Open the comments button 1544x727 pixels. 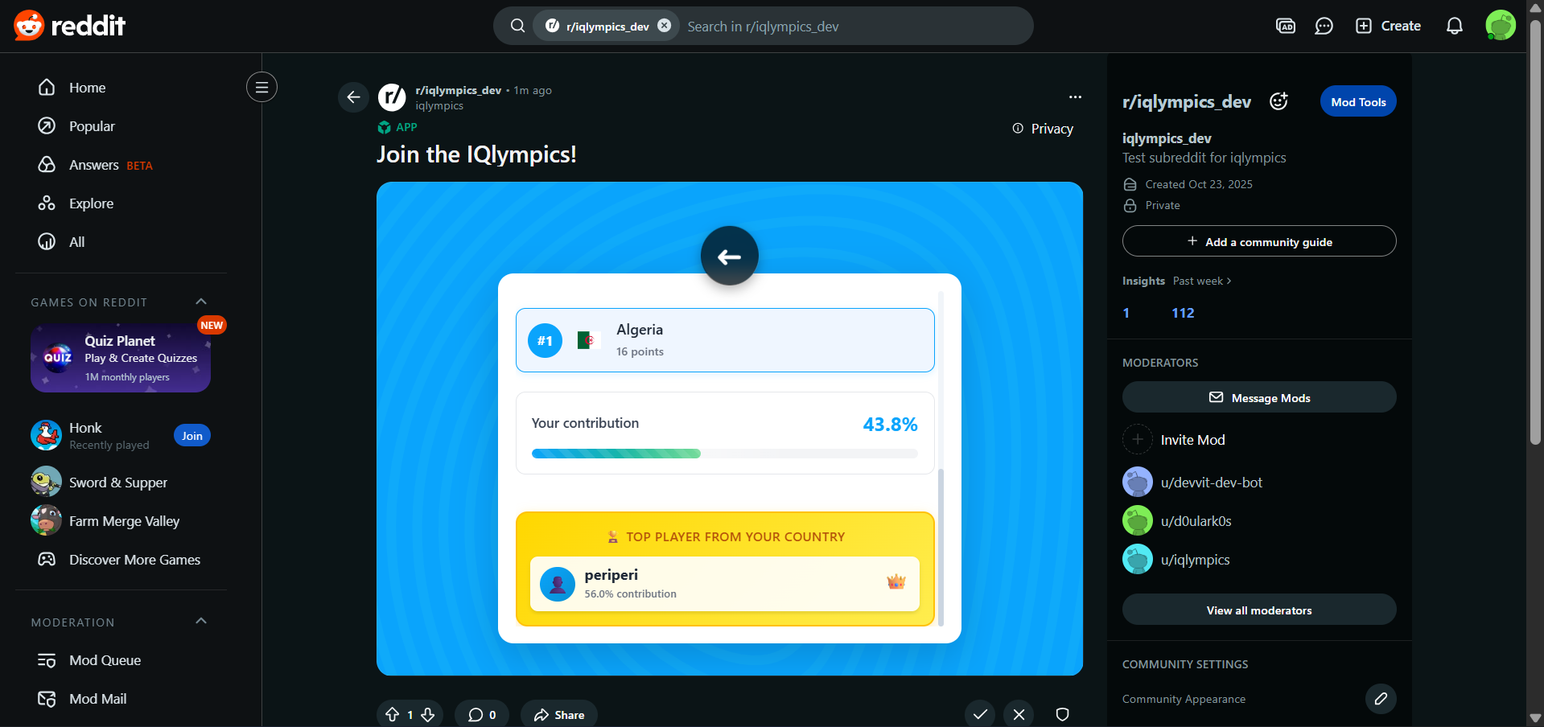[481, 714]
